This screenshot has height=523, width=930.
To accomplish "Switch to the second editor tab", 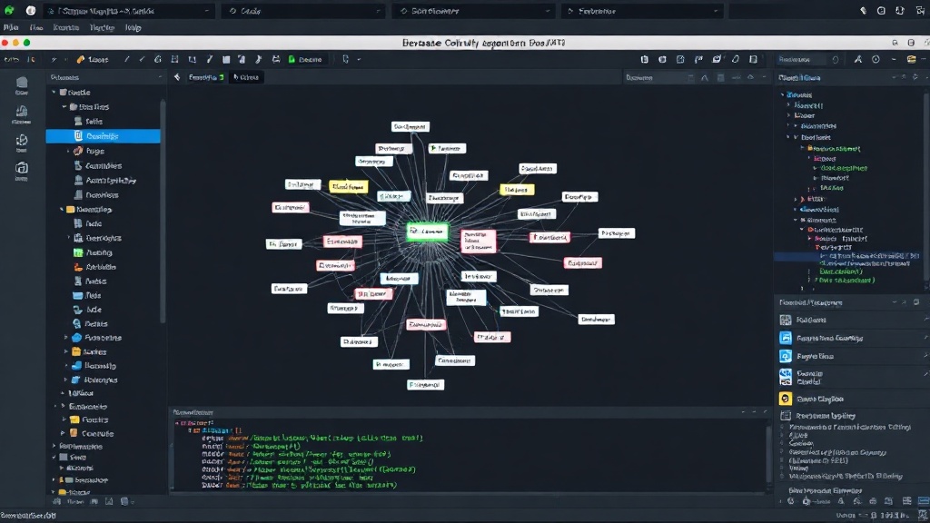I will (x=246, y=77).
